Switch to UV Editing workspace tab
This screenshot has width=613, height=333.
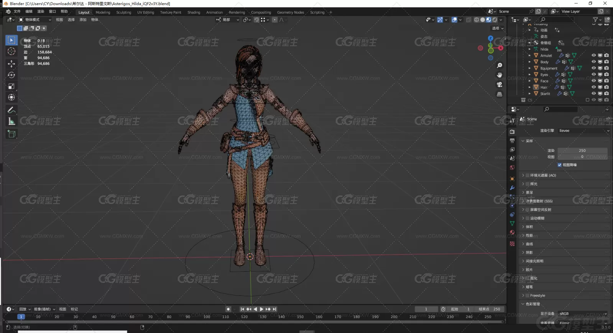pos(146,12)
